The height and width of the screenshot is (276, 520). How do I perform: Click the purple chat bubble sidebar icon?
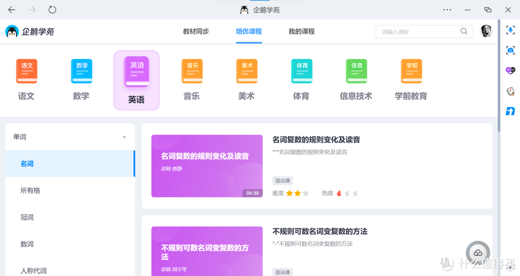click(510, 70)
